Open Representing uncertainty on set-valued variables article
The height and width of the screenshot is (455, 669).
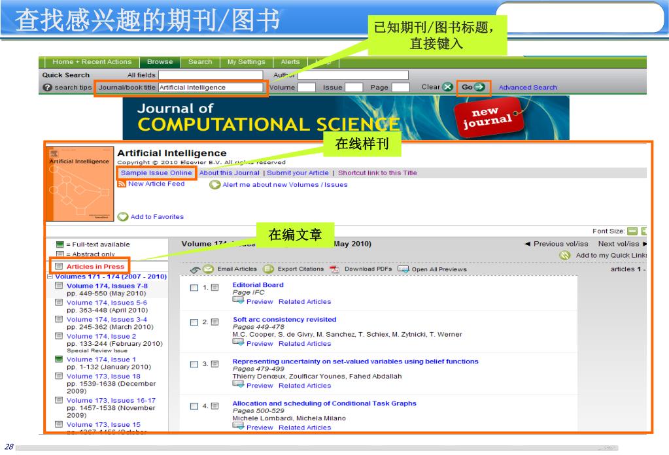point(355,361)
